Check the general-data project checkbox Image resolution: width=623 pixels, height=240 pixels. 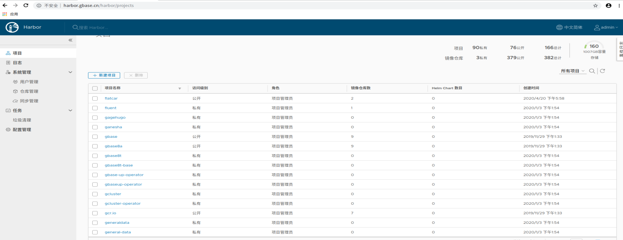(95, 232)
